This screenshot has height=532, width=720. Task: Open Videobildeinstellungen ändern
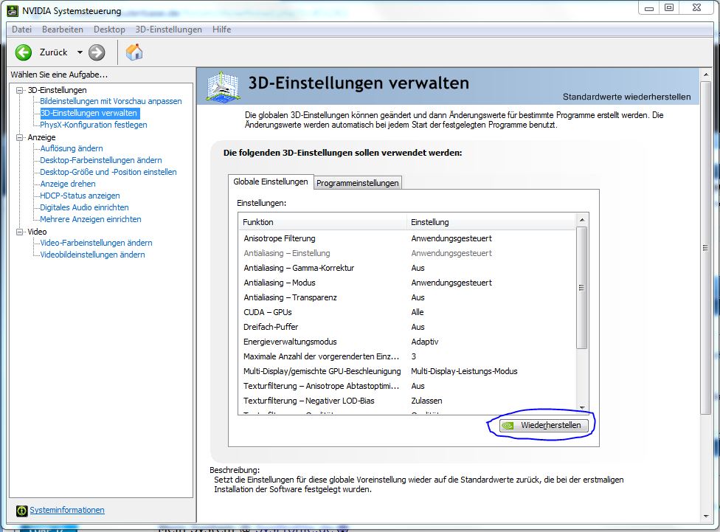(x=92, y=255)
